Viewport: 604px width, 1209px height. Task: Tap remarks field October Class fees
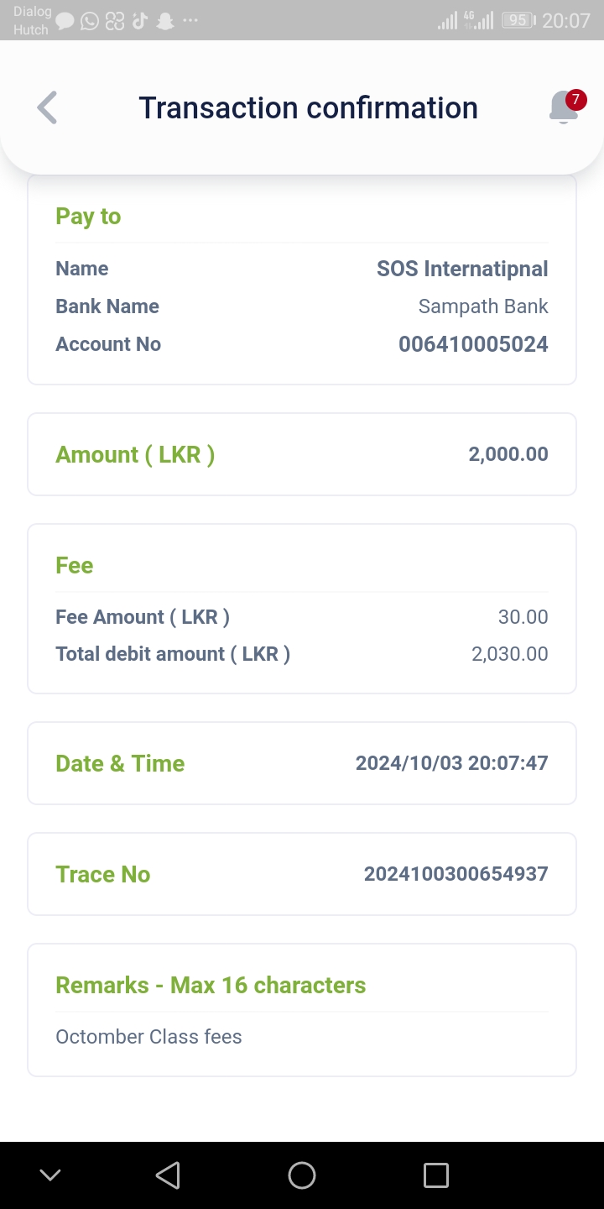pos(148,1037)
